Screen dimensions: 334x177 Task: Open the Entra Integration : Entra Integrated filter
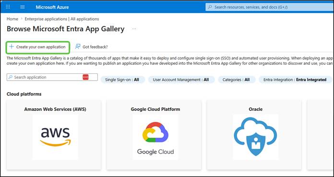(295, 80)
